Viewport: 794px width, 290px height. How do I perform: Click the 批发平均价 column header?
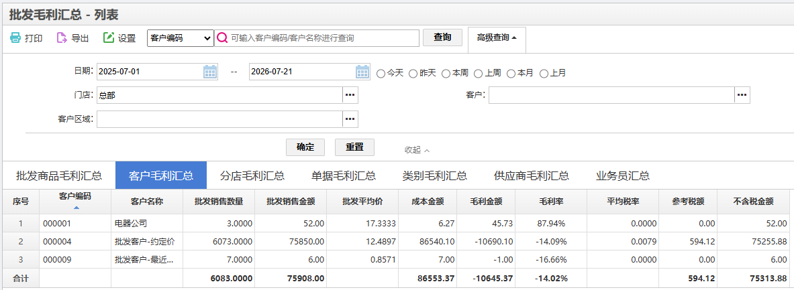coord(362,201)
